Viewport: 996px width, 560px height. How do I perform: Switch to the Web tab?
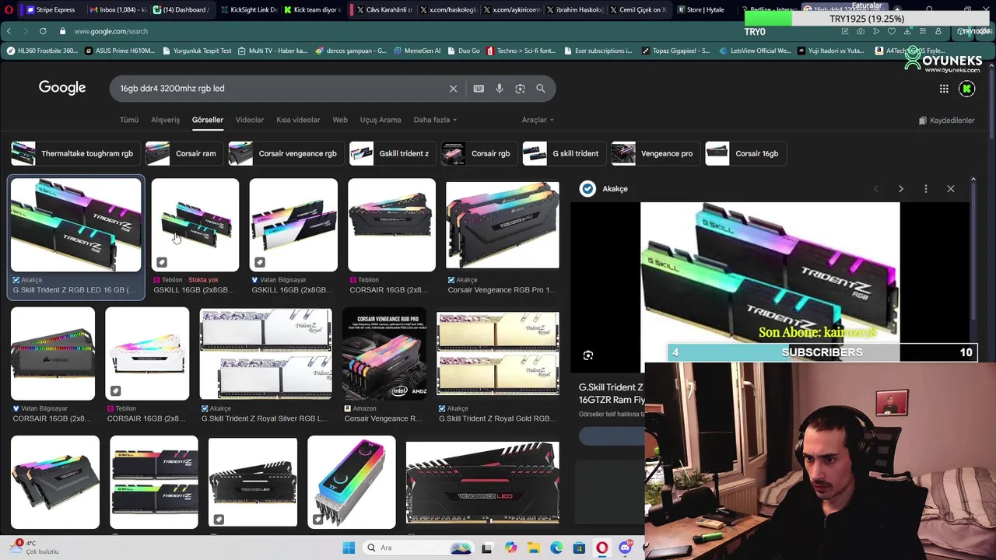coord(340,120)
